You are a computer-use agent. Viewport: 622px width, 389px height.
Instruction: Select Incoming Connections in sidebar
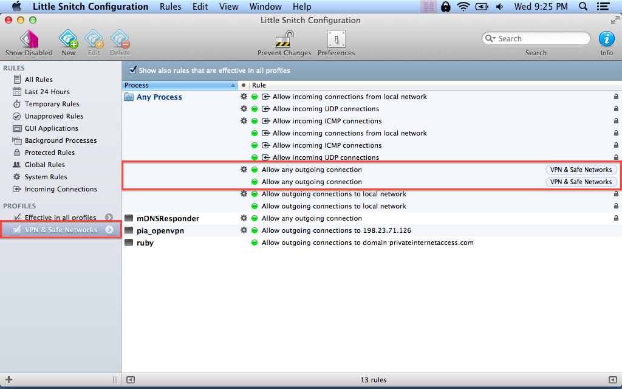[61, 189]
